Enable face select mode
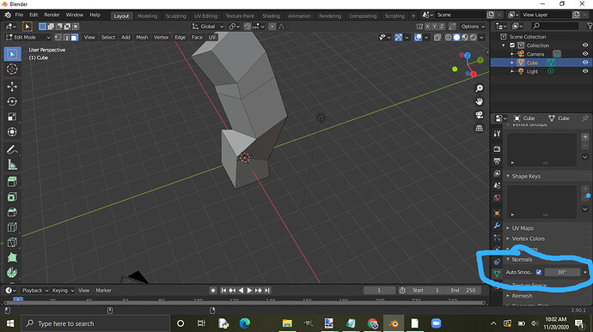The height and width of the screenshot is (332, 593). tap(75, 38)
